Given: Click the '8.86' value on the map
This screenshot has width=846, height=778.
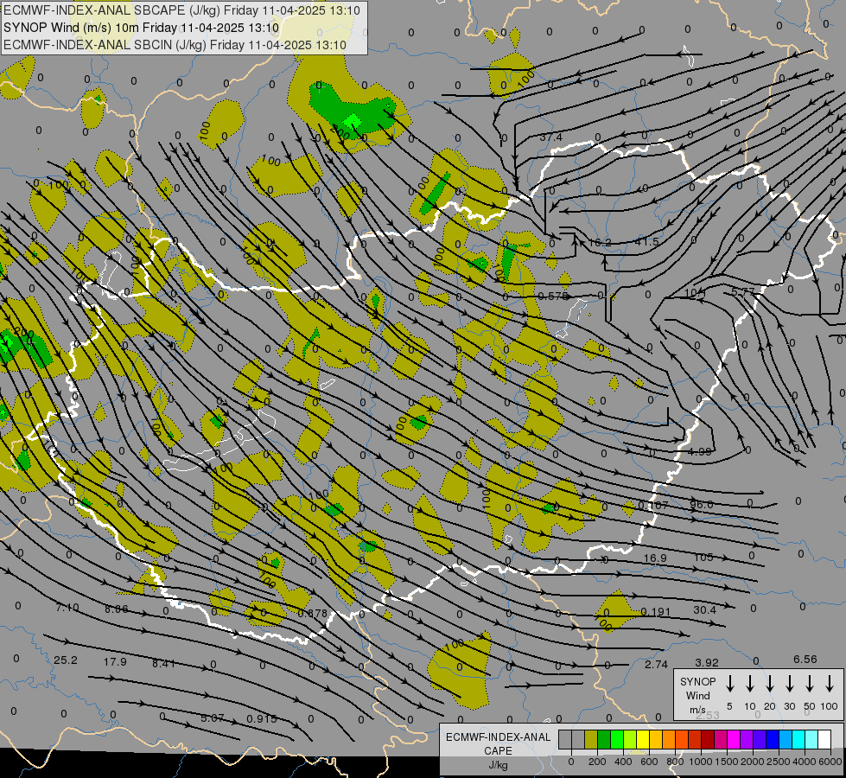Looking at the screenshot, I should 117,609.
